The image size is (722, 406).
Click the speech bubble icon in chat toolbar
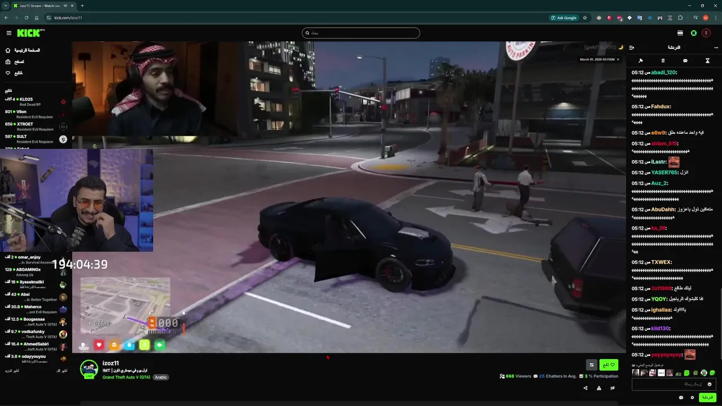pyautogui.click(x=685, y=61)
